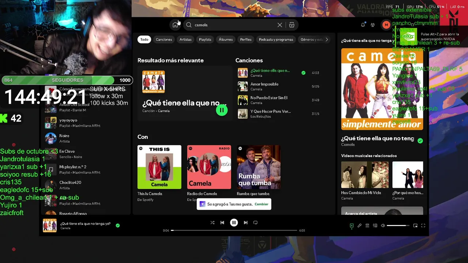The width and height of the screenshot is (468, 263).
Task: Select the 'Todo' filter chip
Action: click(144, 39)
